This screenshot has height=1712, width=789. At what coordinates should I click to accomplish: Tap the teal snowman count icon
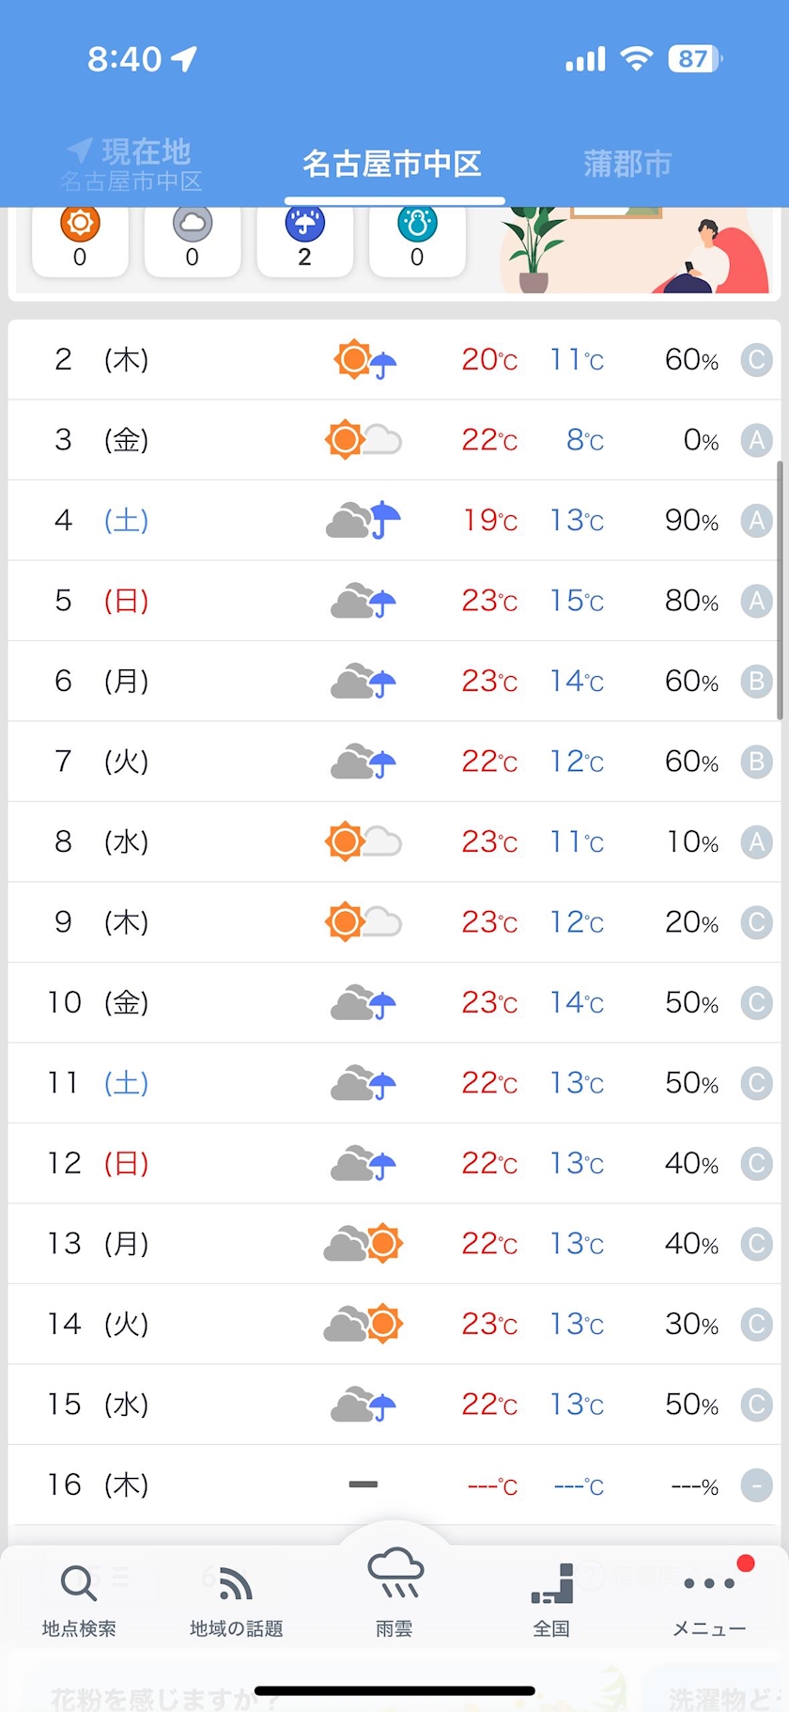click(x=417, y=224)
